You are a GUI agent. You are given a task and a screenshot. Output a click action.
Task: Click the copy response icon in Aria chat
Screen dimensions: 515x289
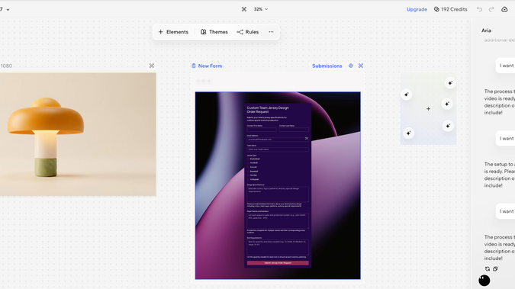click(495, 268)
